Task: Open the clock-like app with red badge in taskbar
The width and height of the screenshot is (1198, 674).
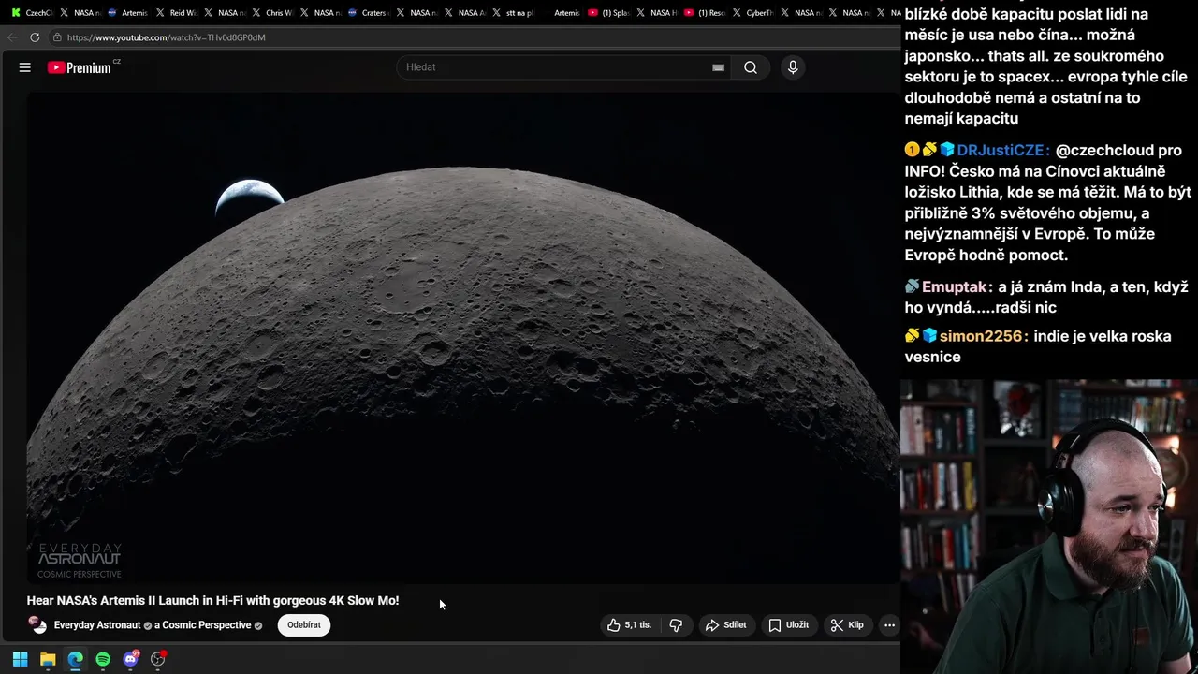Action: [158, 659]
